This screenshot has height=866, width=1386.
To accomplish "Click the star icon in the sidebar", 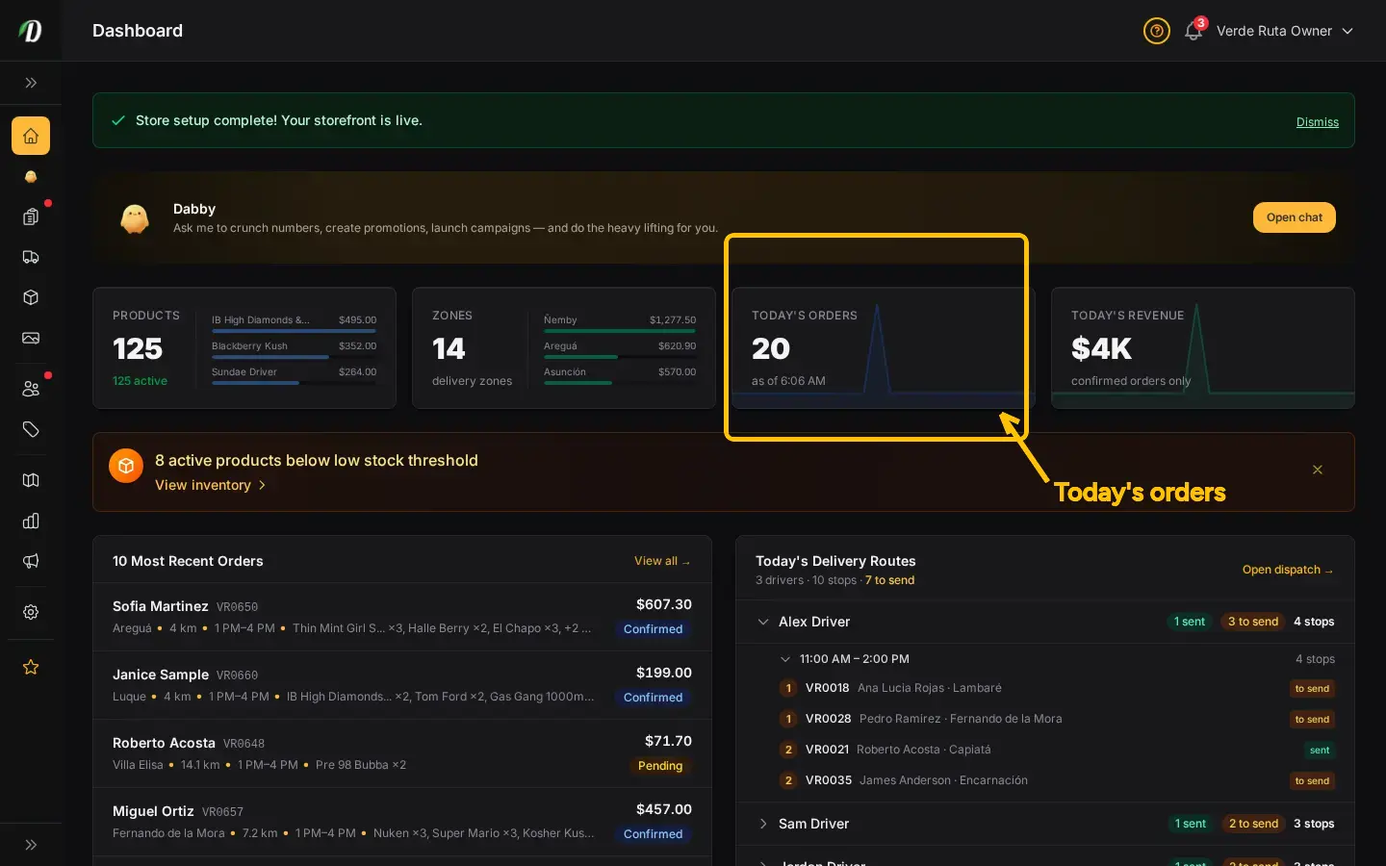I will point(31,667).
